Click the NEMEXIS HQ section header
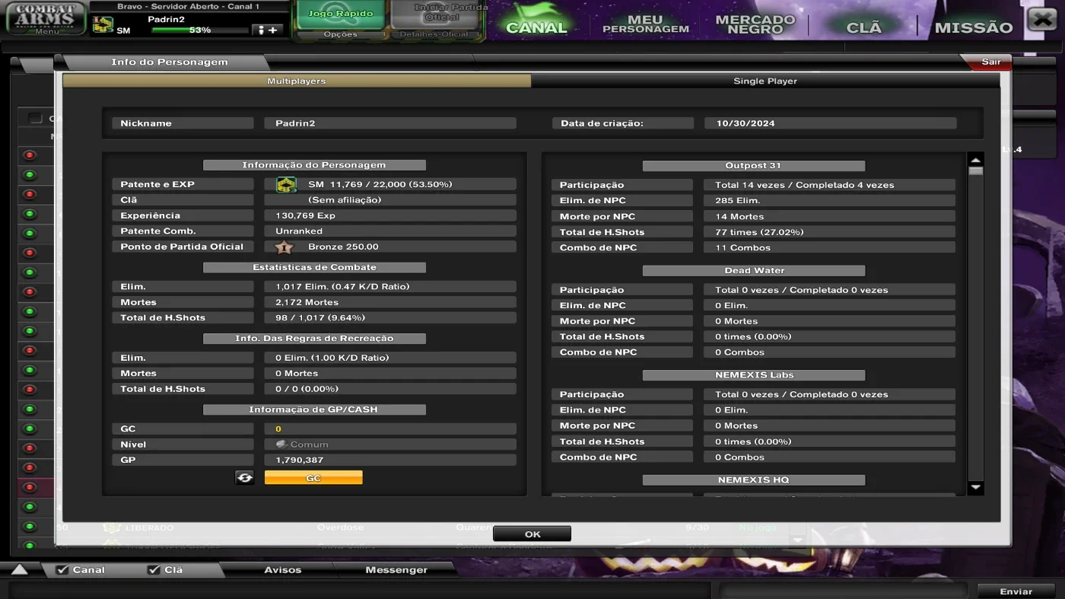This screenshot has height=599, width=1065. (x=753, y=480)
